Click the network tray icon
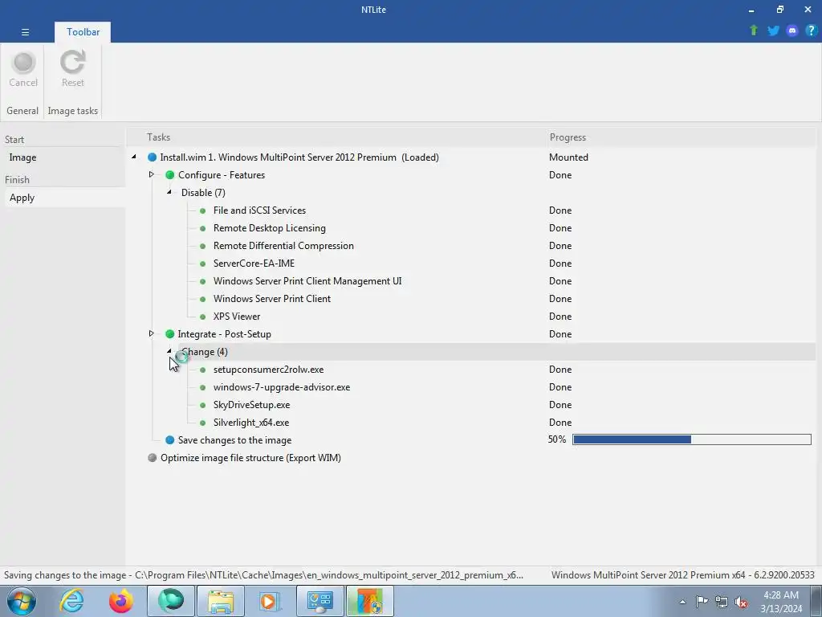Image resolution: width=822 pixels, height=617 pixels. click(722, 602)
